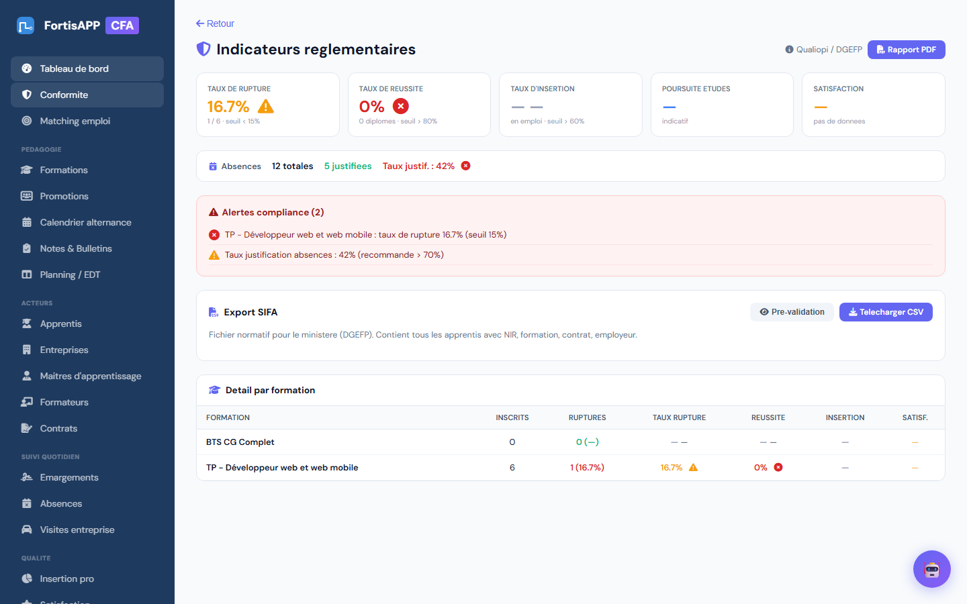This screenshot has width=967, height=604.
Task: Open Promotions in sidebar
Action: coord(87,196)
